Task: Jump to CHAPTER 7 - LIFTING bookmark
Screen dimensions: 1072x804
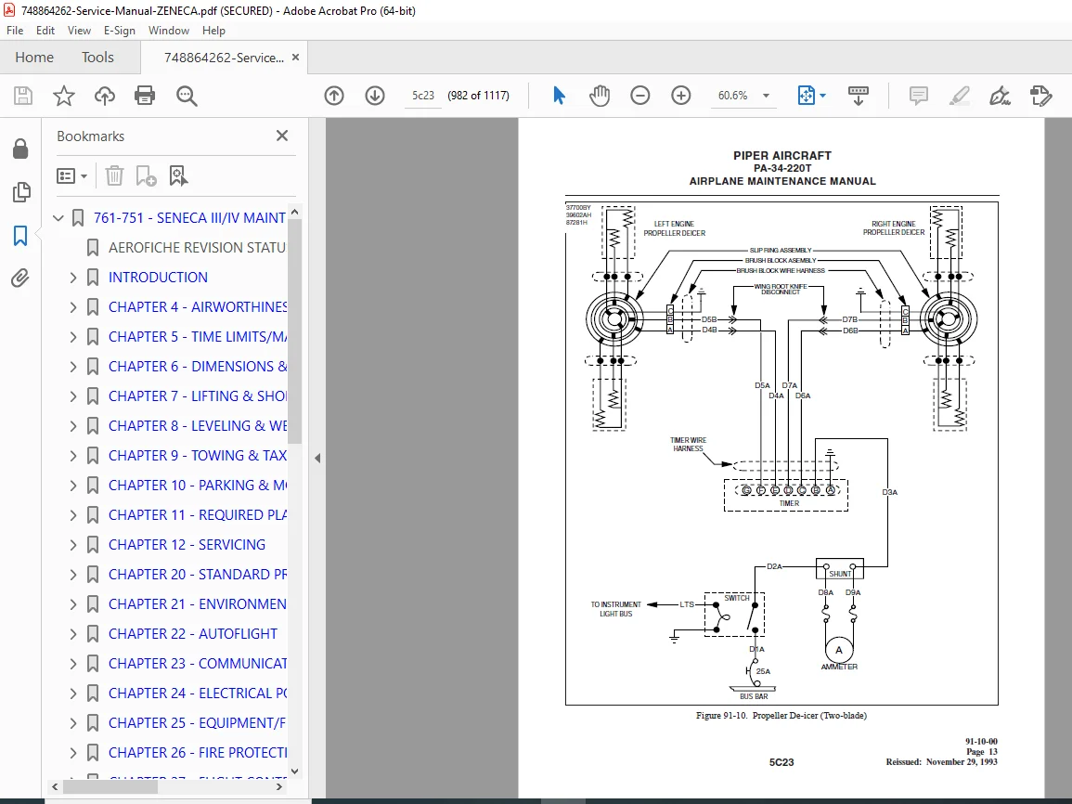Action: pyautogui.click(x=197, y=396)
